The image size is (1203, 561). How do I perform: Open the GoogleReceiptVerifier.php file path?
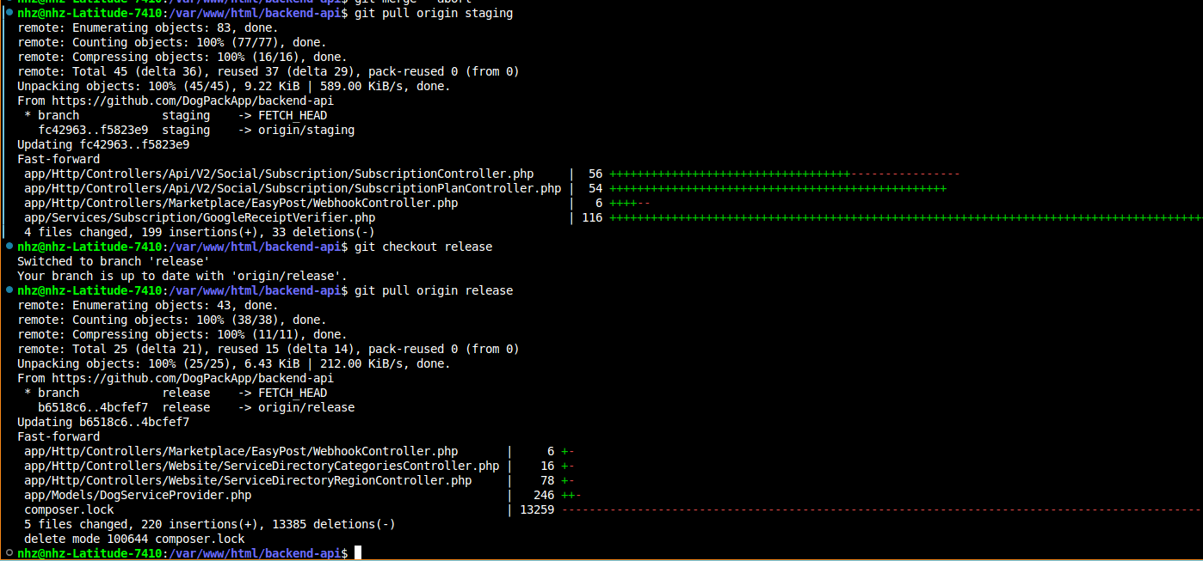tap(200, 217)
